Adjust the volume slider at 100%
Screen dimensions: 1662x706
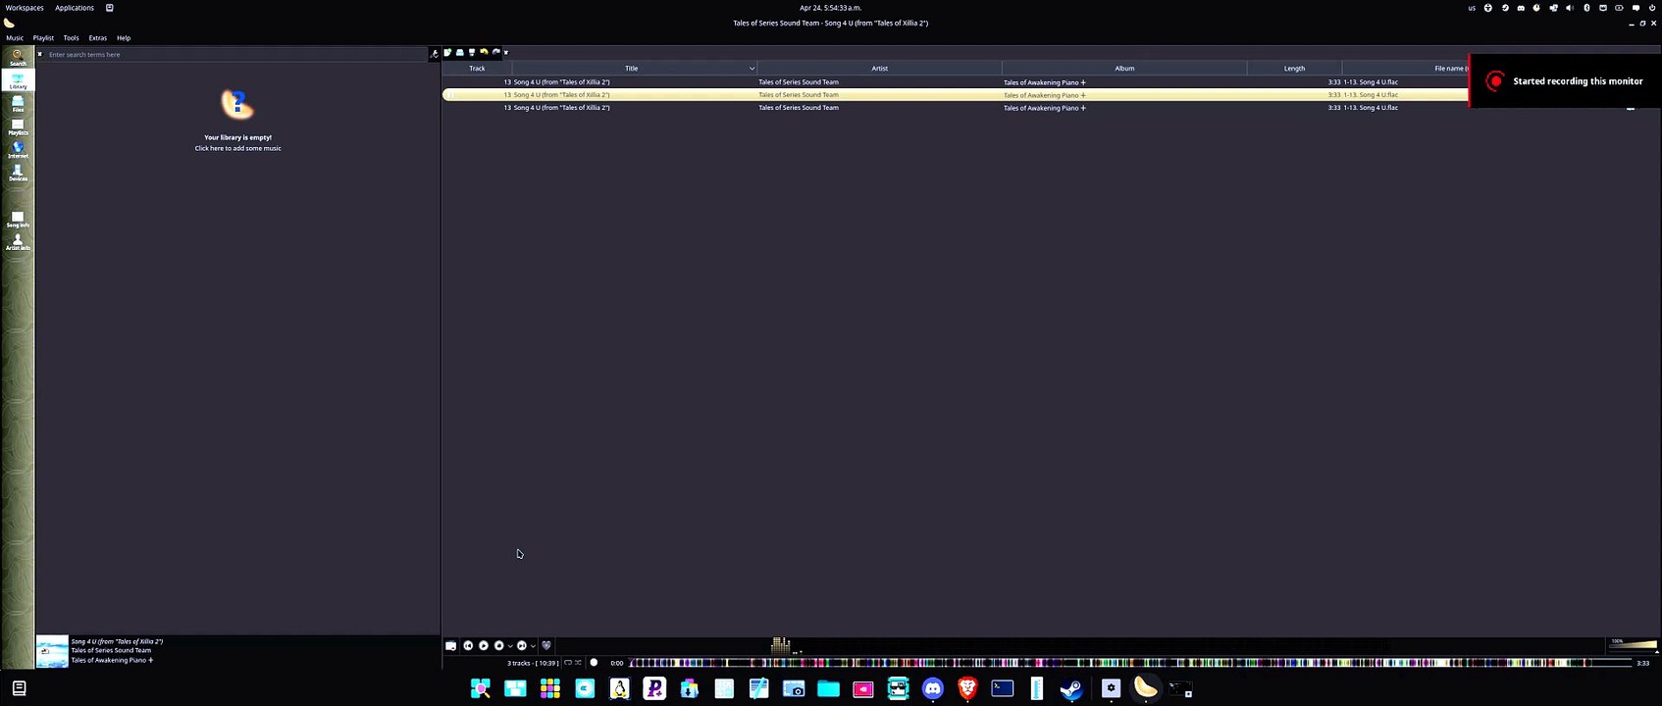pyautogui.click(x=1634, y=645)
